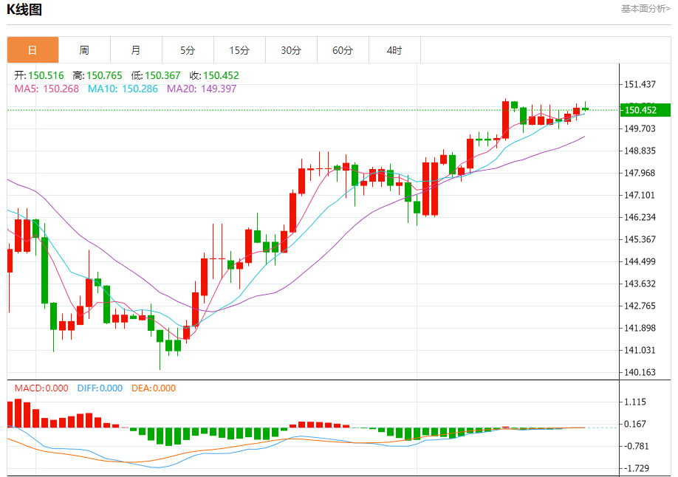The image size is (678, 477).
Task: Click the 低:150.367 low price text
Action: 156,75
